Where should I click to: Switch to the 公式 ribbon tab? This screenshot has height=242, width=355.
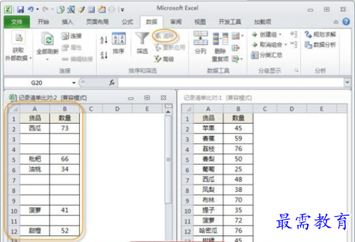tap(127, 21)
